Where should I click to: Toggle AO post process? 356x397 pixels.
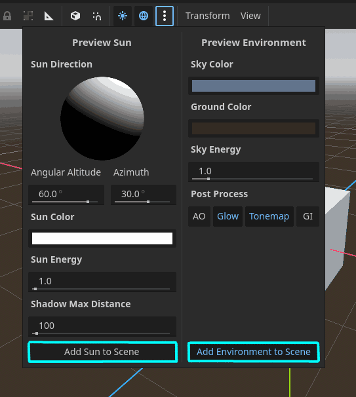tap(199, 216)
